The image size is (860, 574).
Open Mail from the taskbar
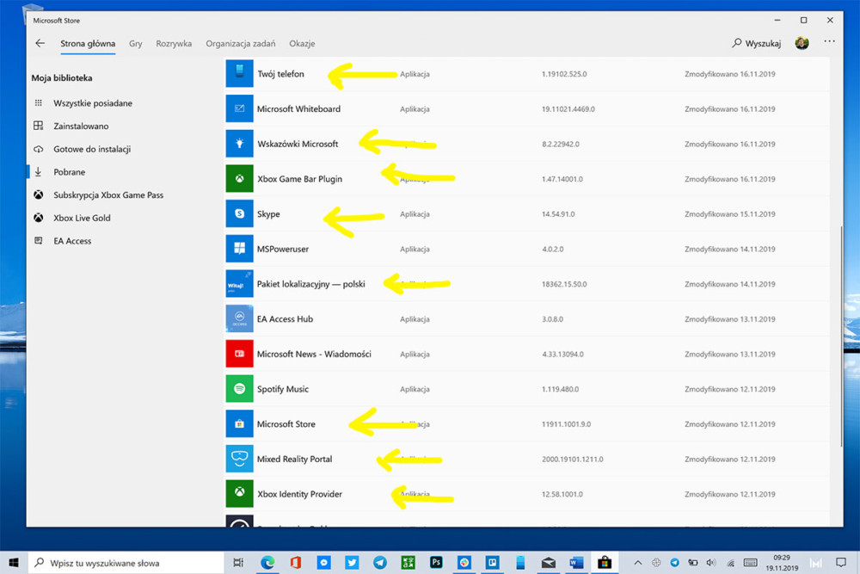pyautogui.click(x=549, y=563)
